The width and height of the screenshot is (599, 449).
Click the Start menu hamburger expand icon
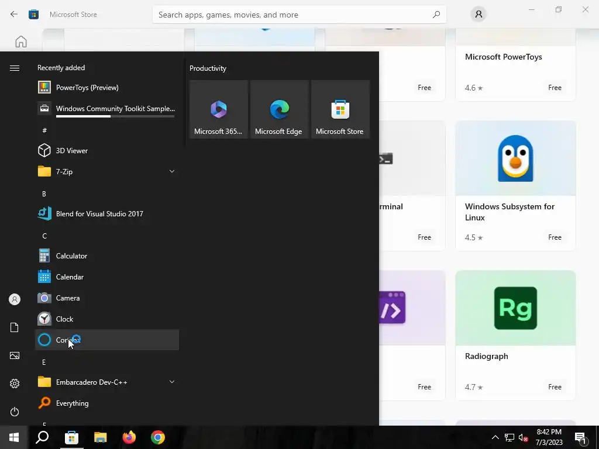pyautogui.click(x=15, y=68)
